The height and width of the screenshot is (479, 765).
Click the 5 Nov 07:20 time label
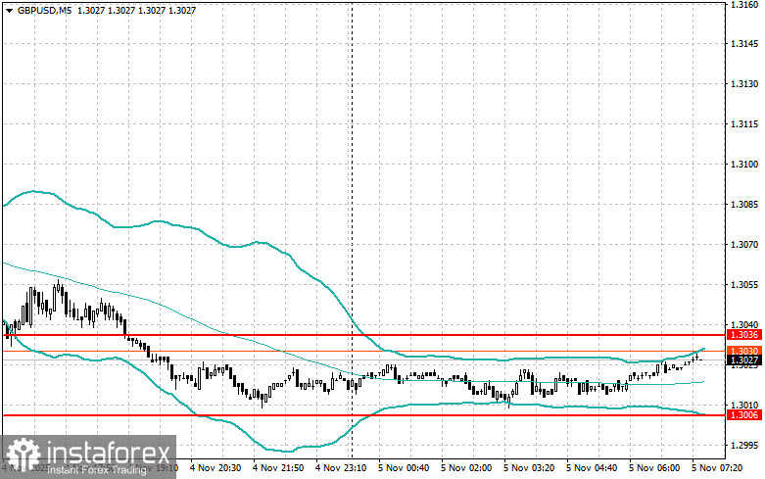coord(717,468)
